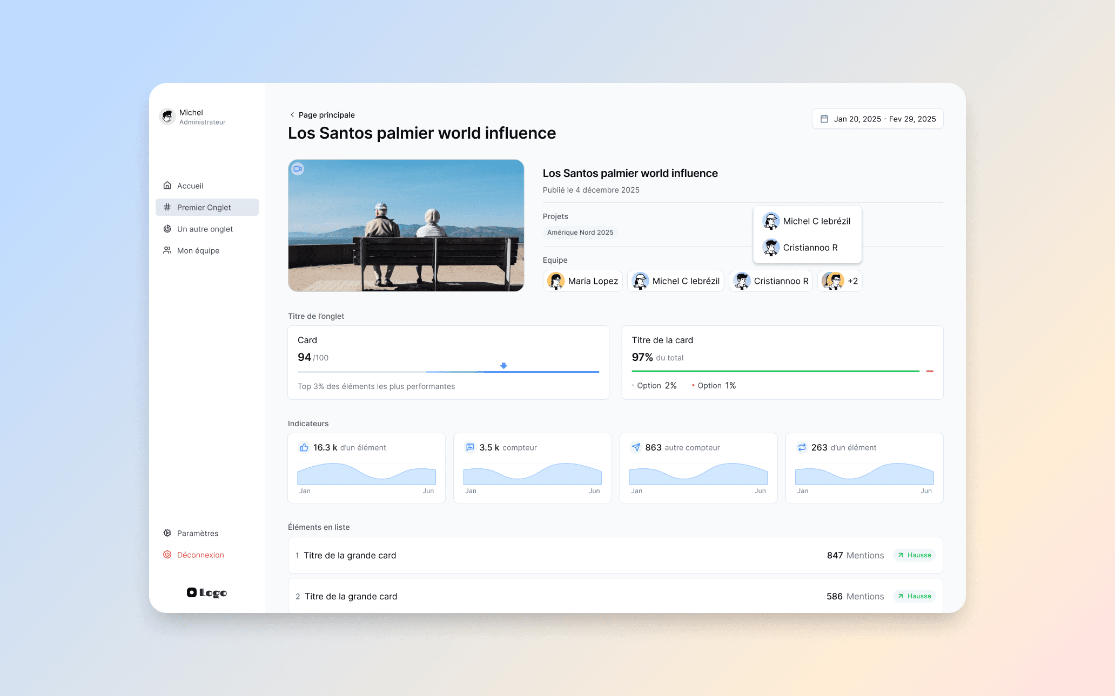Viewport: 1115px width, 696px height.
Task: Click the blue marker on Card score bar
Action: point(503,366)
